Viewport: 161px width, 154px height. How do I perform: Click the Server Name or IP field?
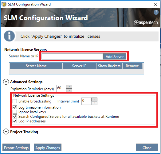click(x=72, y=56)
